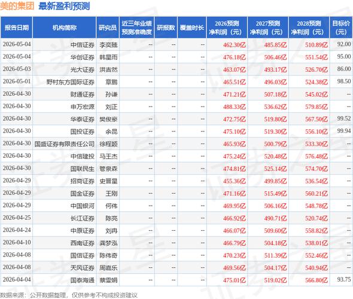The width and height of the screenshot is (353, 299).
Task: Click researcher name 王刚
Action: coord(111,194)
